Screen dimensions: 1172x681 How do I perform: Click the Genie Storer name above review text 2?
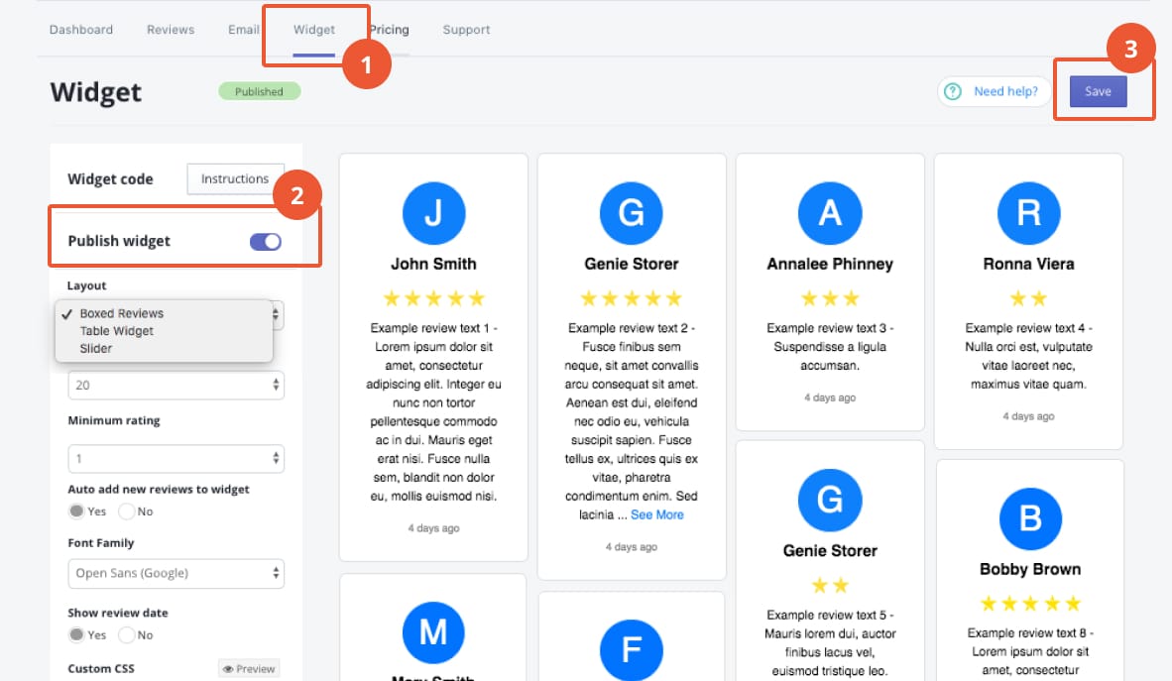[632, 264]
